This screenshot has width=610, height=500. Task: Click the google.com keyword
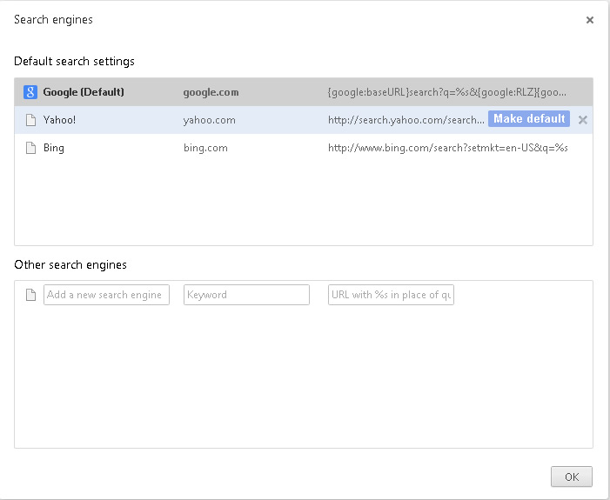[211, 92]
